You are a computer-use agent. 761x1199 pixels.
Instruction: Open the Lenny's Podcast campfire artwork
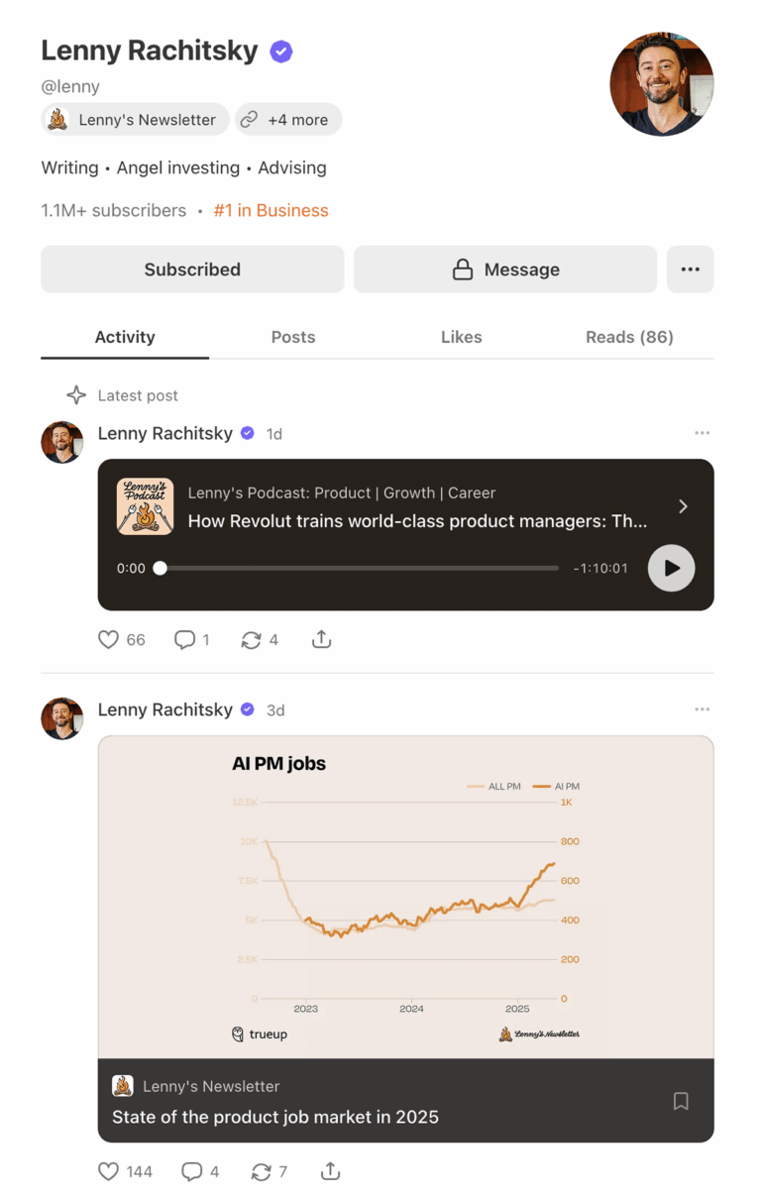click(145, 505)
